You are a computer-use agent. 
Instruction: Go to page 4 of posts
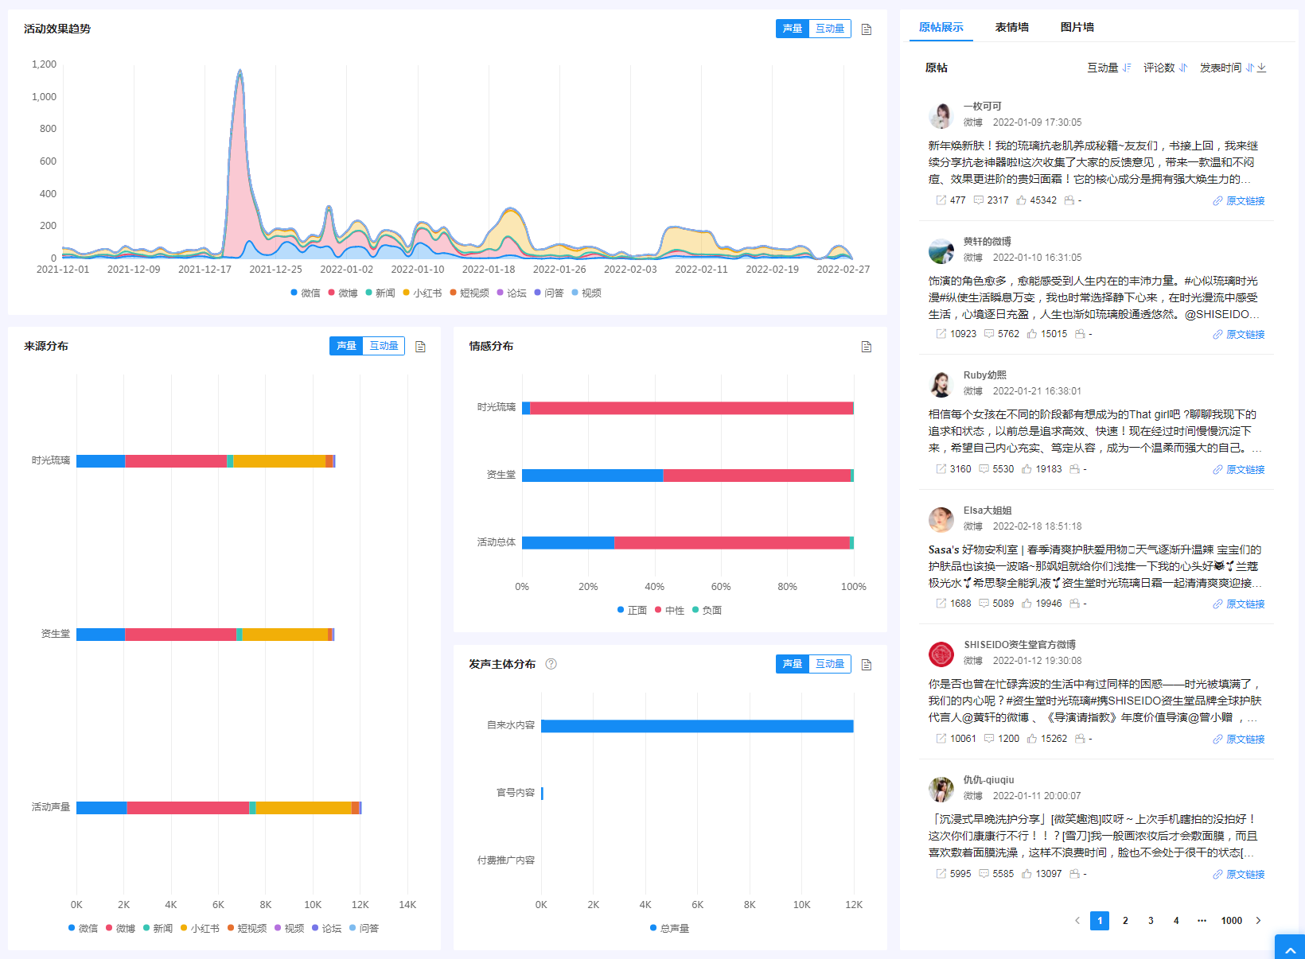(1176, 921)
